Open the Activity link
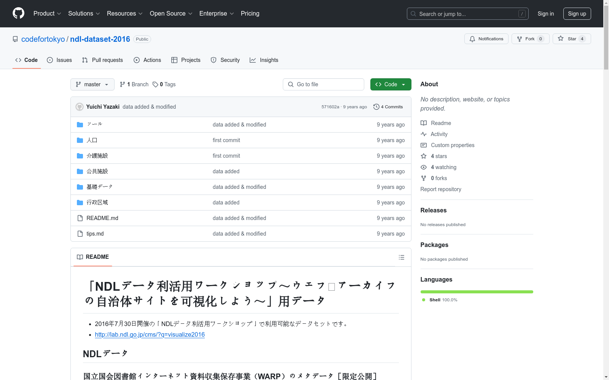Image resolution: width=609 pixels, height=380 pixels. 434,134
